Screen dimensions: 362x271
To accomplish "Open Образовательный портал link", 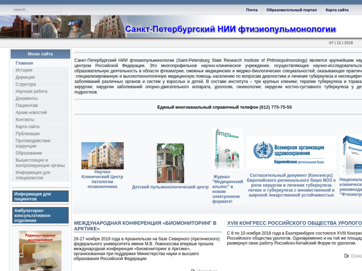I will click(x=291, y=10).
